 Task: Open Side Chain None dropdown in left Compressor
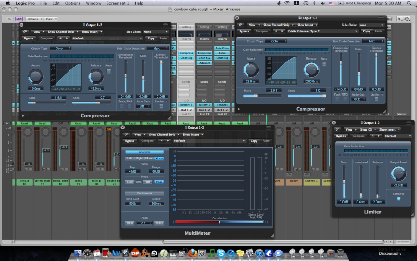pos(155,32)
